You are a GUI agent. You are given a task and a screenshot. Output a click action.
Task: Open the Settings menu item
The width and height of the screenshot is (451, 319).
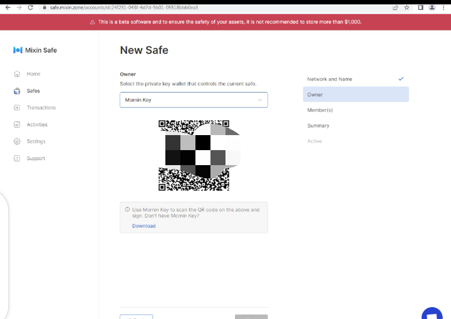pos(36,141)
